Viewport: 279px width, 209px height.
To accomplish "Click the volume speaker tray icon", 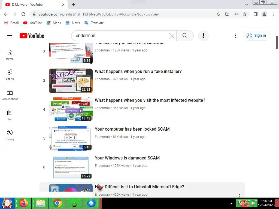I will coord(253,203).
